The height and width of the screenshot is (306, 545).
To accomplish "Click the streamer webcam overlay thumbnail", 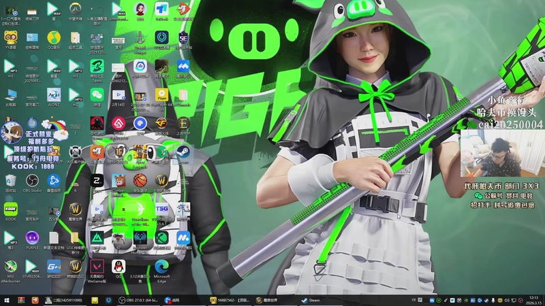I will tap(502, 154).
